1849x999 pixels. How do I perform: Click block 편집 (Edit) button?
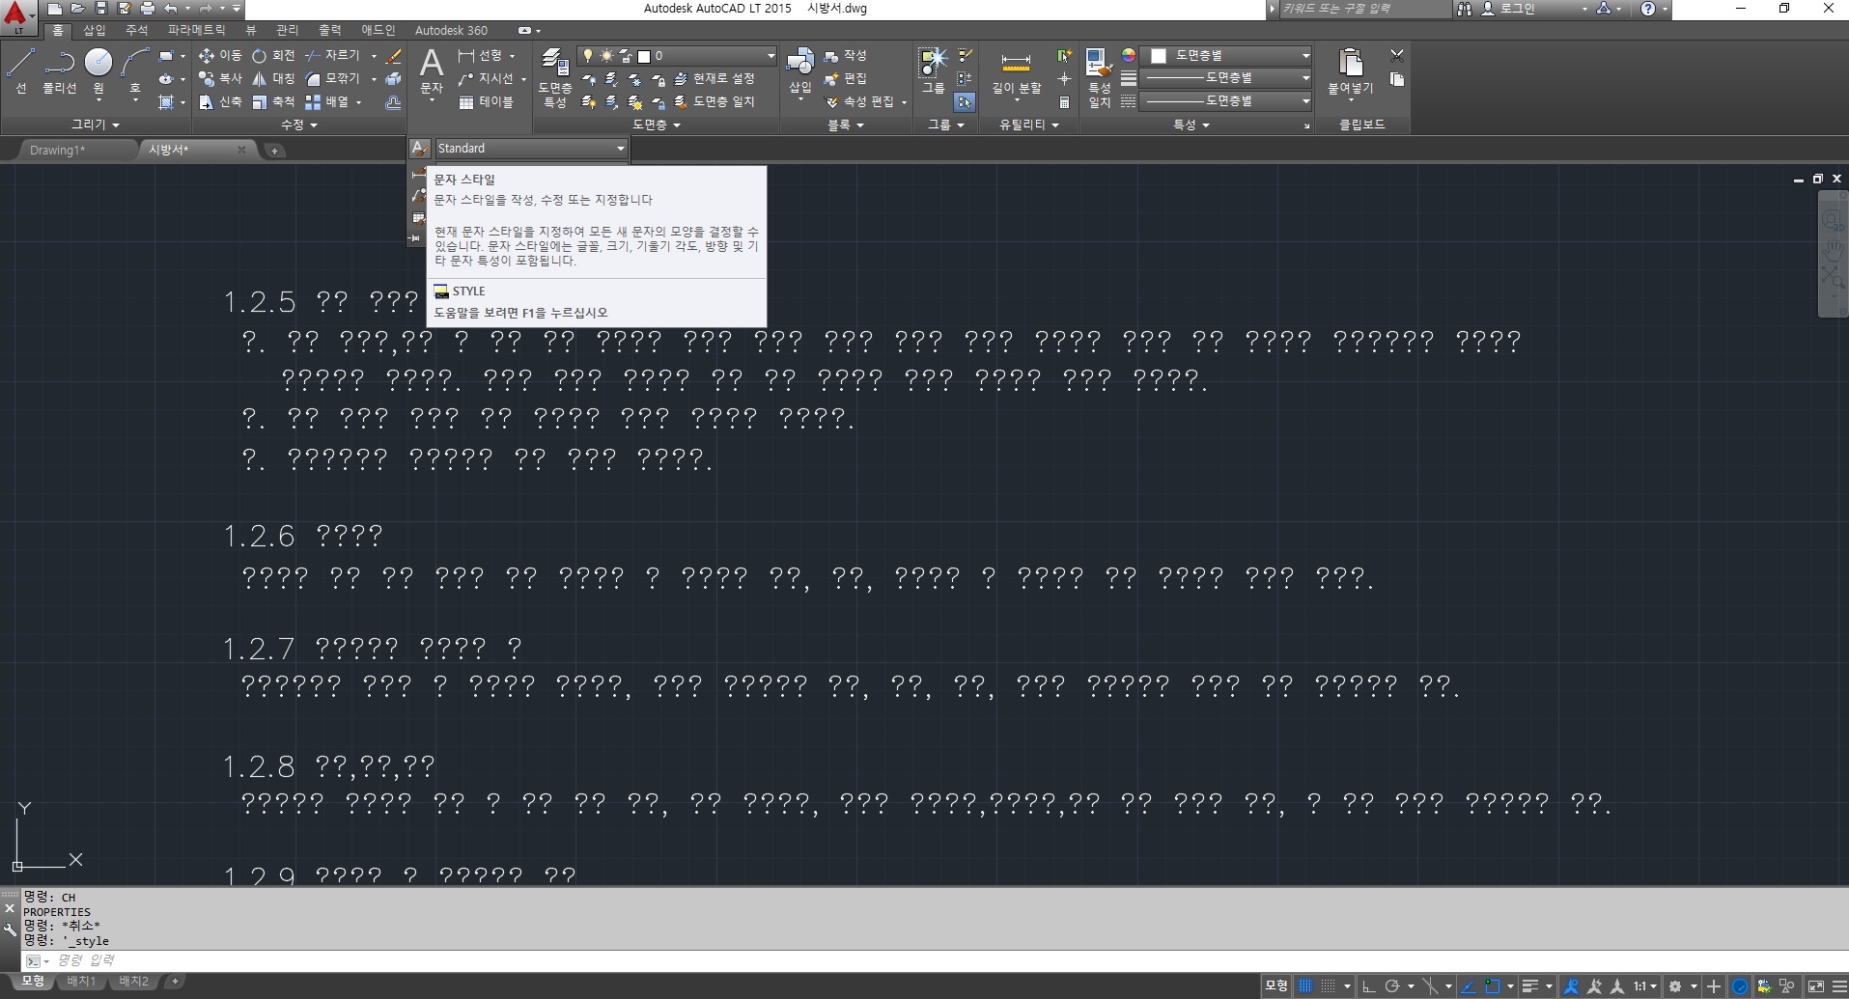pyautogui.click(x=846, y=78)
